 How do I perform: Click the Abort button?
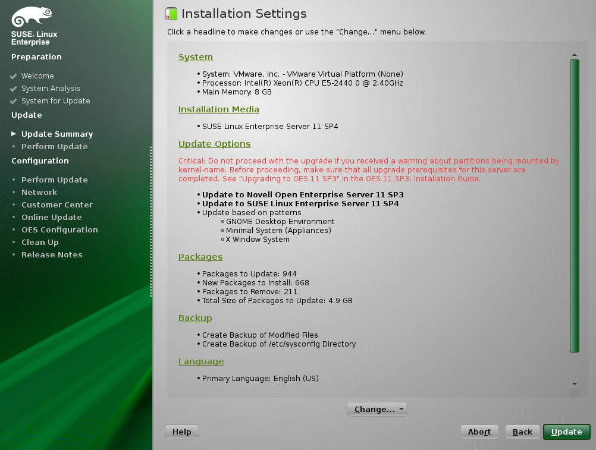click(479, 432)
